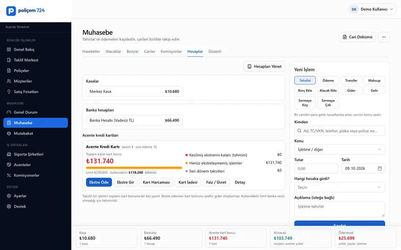Select the Mahsup transaction type
Screen dimensions: 401x250
[374, 80]
